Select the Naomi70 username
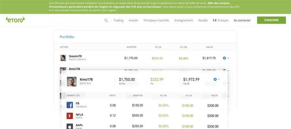 (75, 56)
